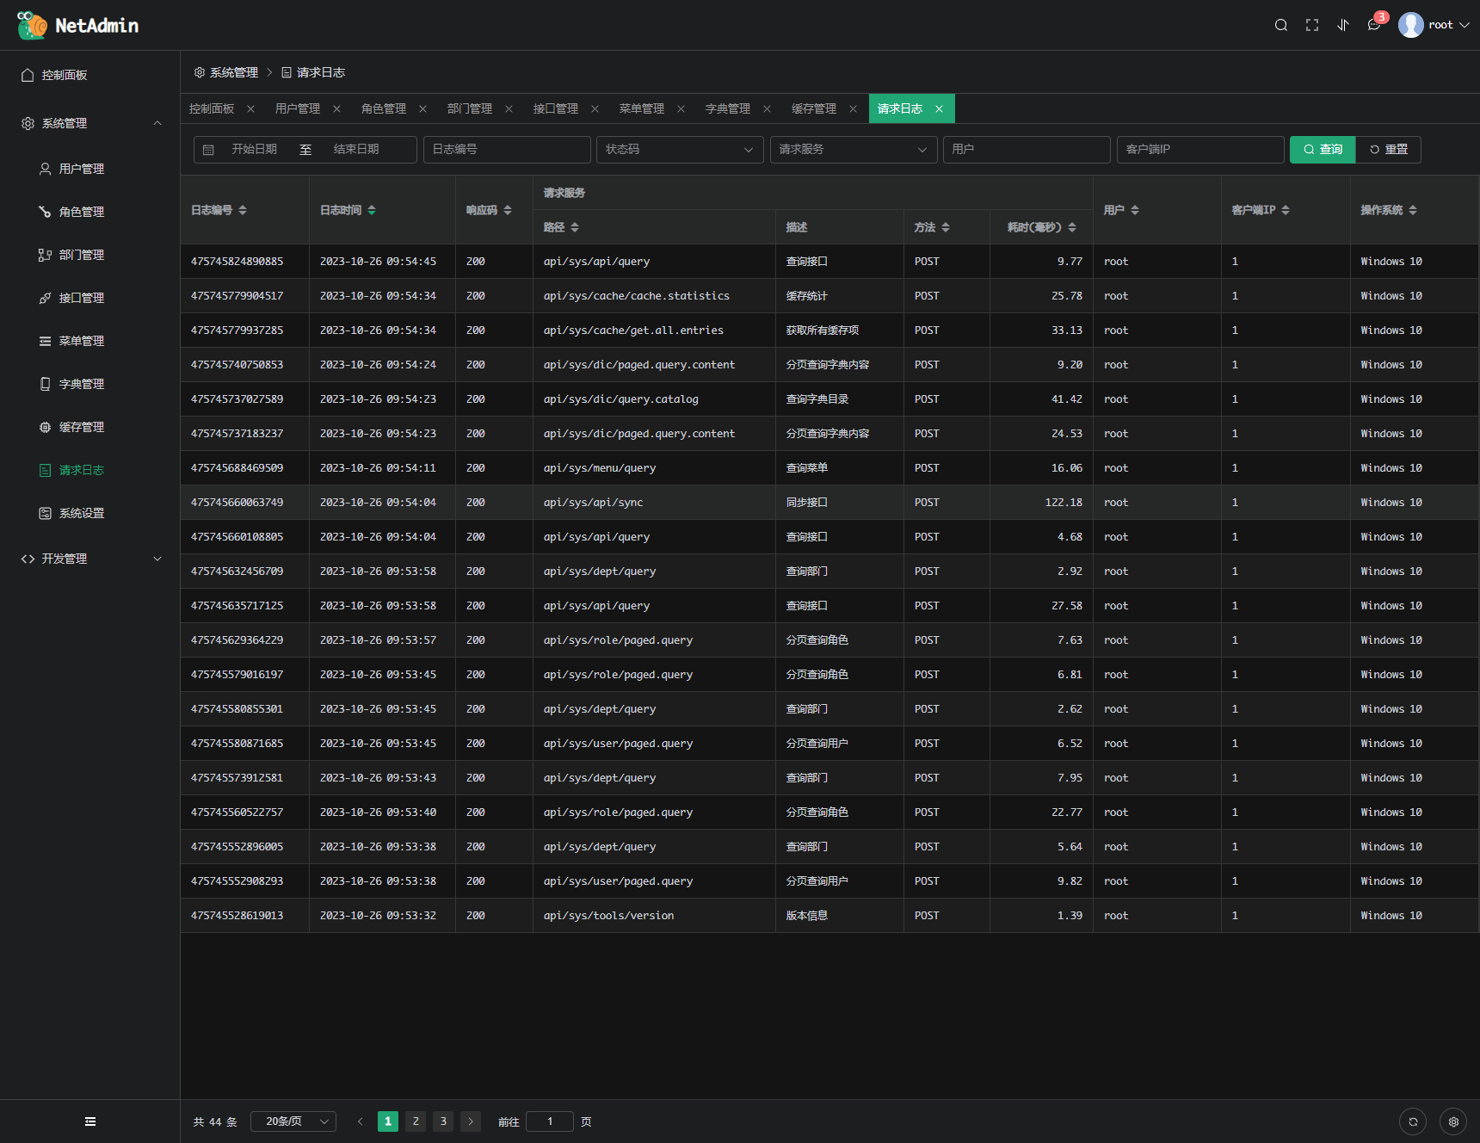This screenshot has width=1480, height=1143.
Task: Sort table by 日志编号 column
Action: click(243, 210)
